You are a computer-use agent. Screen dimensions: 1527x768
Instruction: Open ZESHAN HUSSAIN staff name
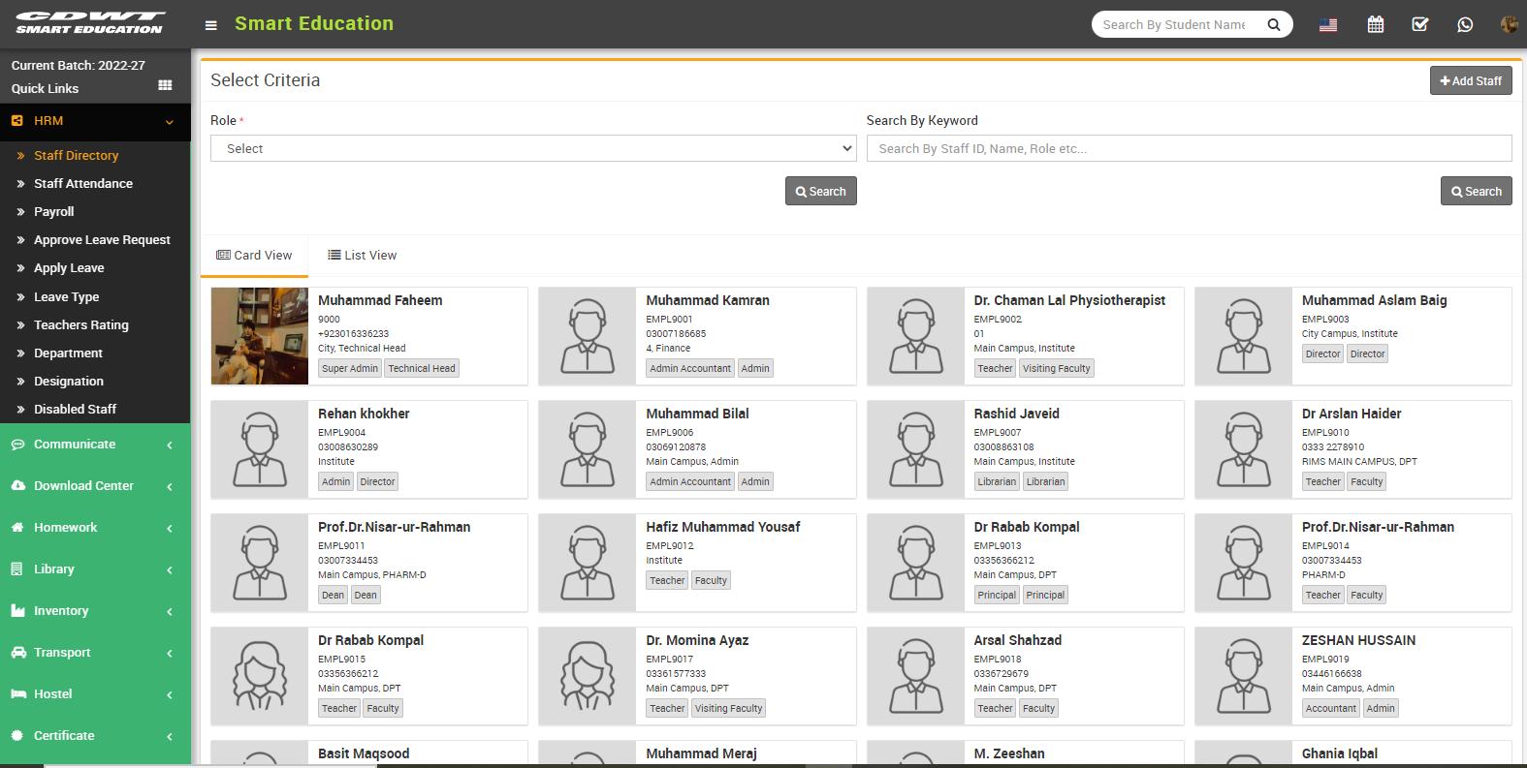tap(1358, 641)
